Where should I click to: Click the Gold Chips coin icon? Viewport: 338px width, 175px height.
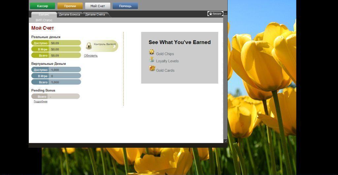point(152,52)
